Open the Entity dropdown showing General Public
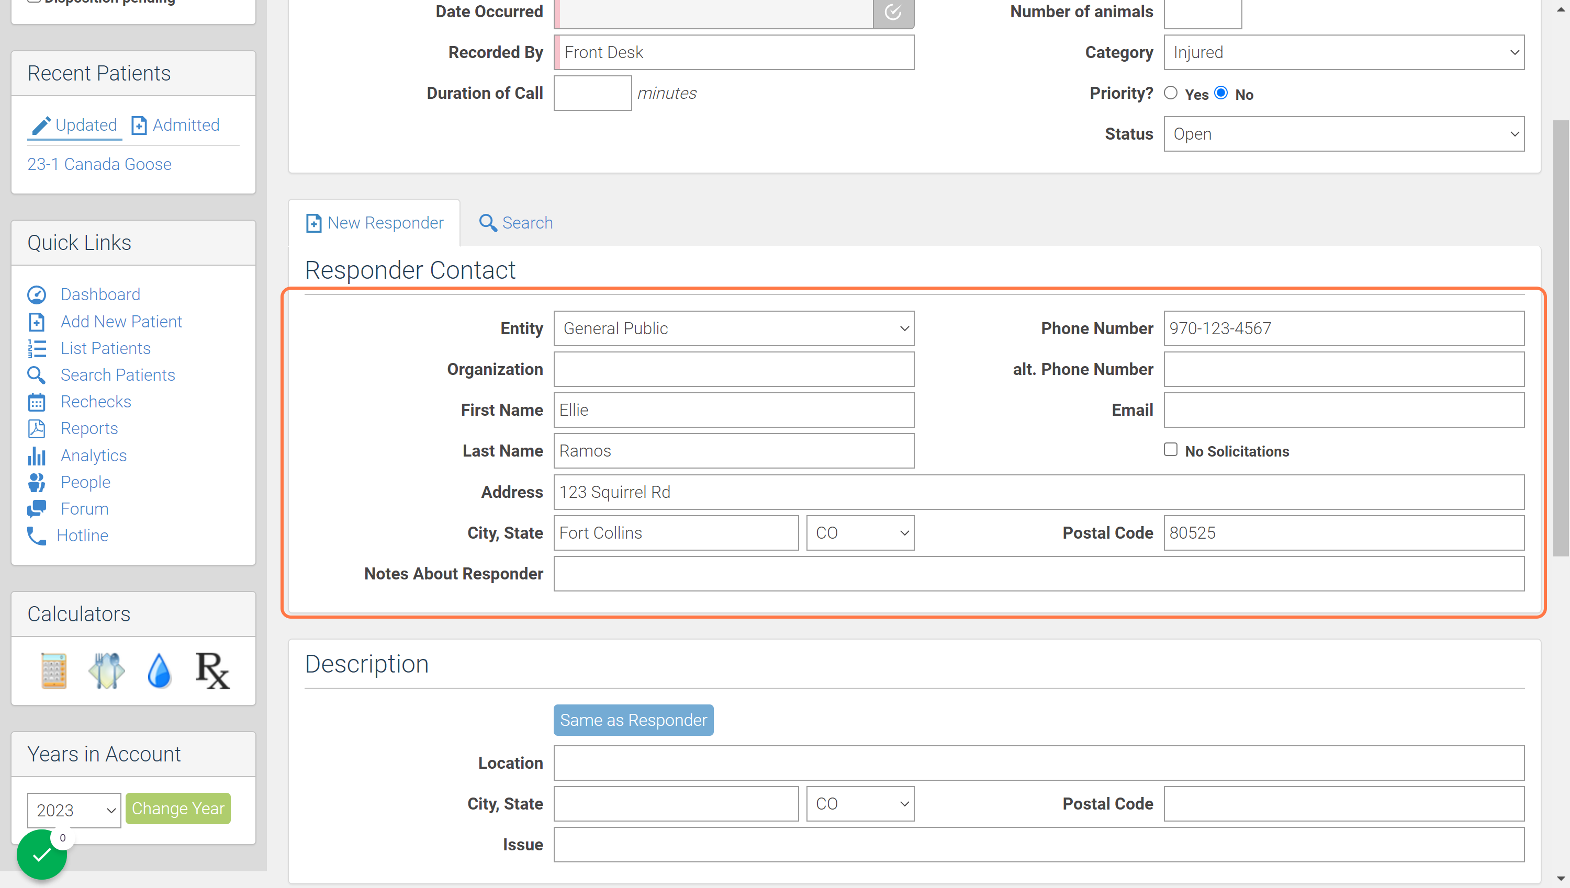 point(734,328)
